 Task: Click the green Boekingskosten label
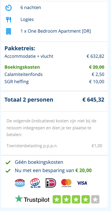click(x=22, y=67)
